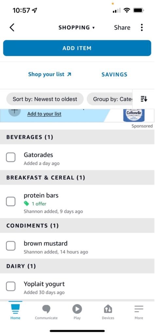The width and height of the screenshot is (155, 336).
Task: Check off brown mustard
Action: coord(10,245)
